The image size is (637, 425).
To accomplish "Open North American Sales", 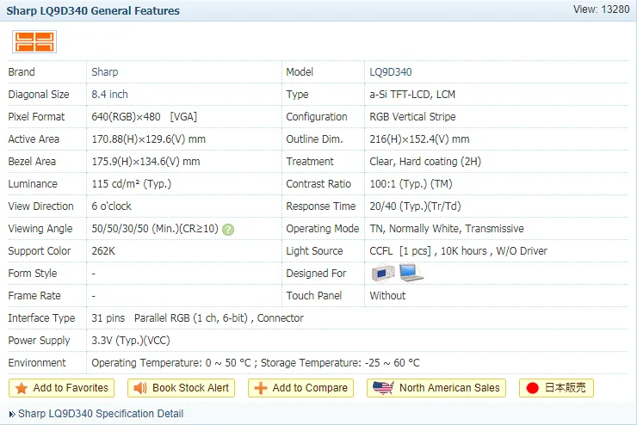I will coord(436,388).
